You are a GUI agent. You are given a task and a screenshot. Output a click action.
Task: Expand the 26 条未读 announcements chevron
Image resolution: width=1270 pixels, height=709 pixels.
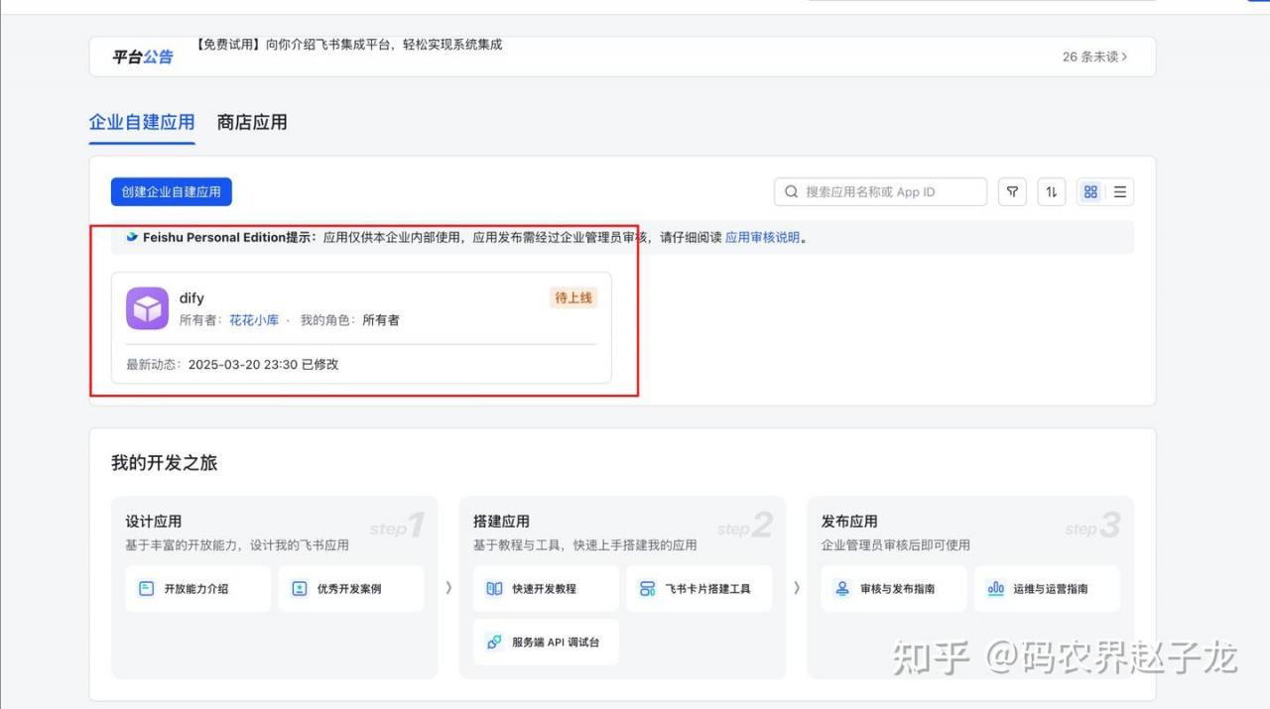click(x=1124, y=57)
